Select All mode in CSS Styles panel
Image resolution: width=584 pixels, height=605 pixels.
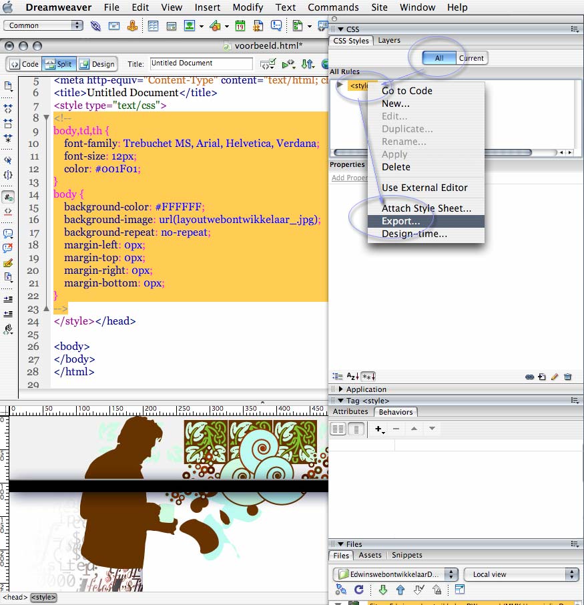[439, 58]
